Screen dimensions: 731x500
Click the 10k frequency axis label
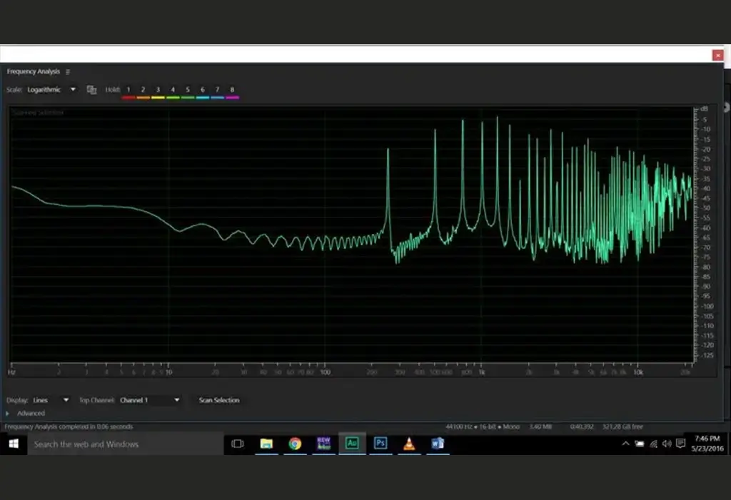pos(637,372)
